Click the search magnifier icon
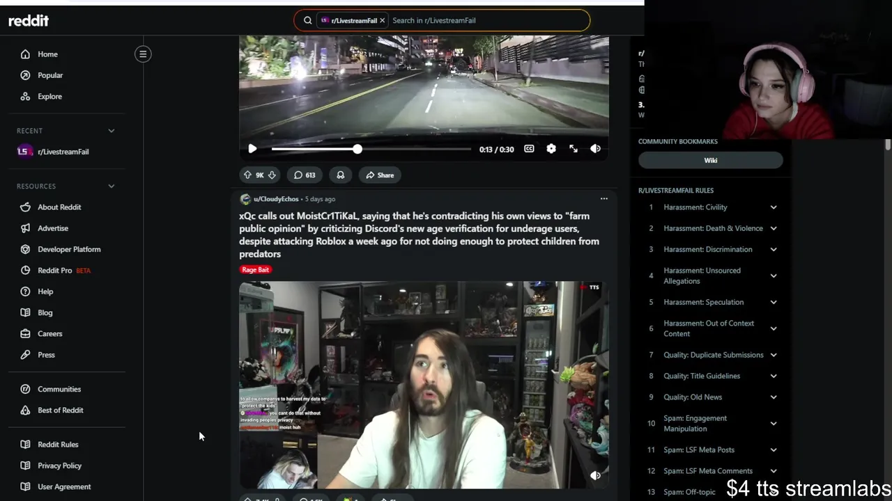The image size is (892, 501). click(307, 20)
